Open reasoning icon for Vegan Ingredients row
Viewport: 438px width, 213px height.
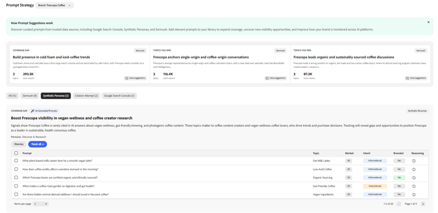coord(414,194)
